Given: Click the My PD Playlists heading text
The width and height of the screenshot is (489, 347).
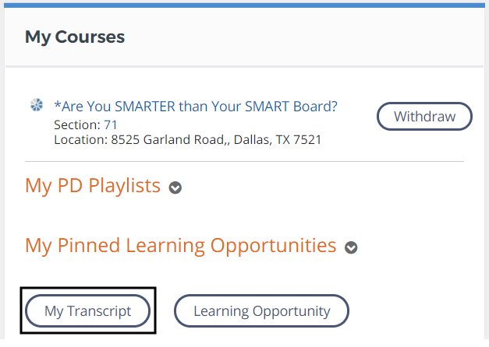Looking at the screenshot, I should [93, 186].
